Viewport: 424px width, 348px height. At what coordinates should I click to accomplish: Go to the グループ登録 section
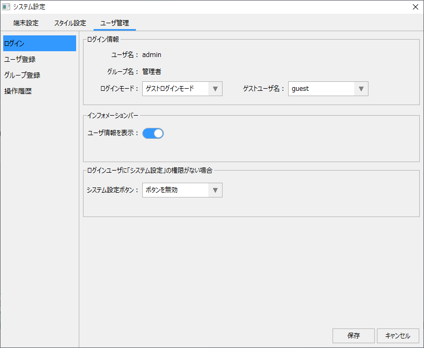[x=22, y=75]
